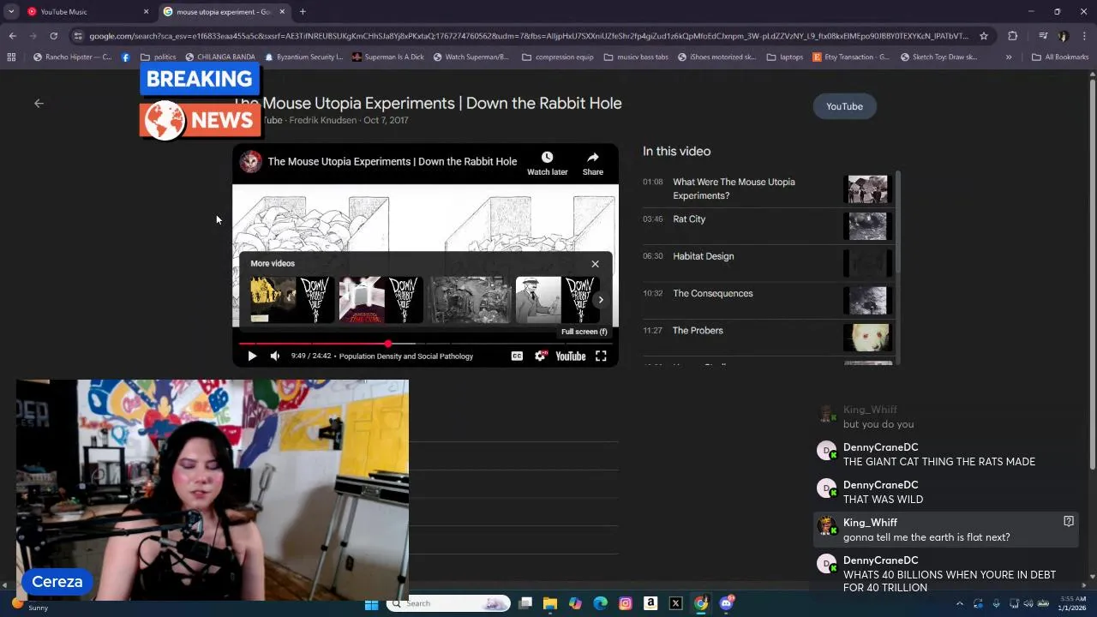The image size is (1097, 617).
Task: Open the Windows Start menu
Action: (371, 603)
